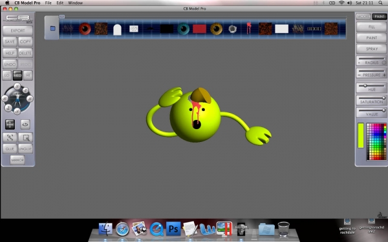Open the Edit menu
This screenshot has height=242, width=388.
(x=60, y=3)
